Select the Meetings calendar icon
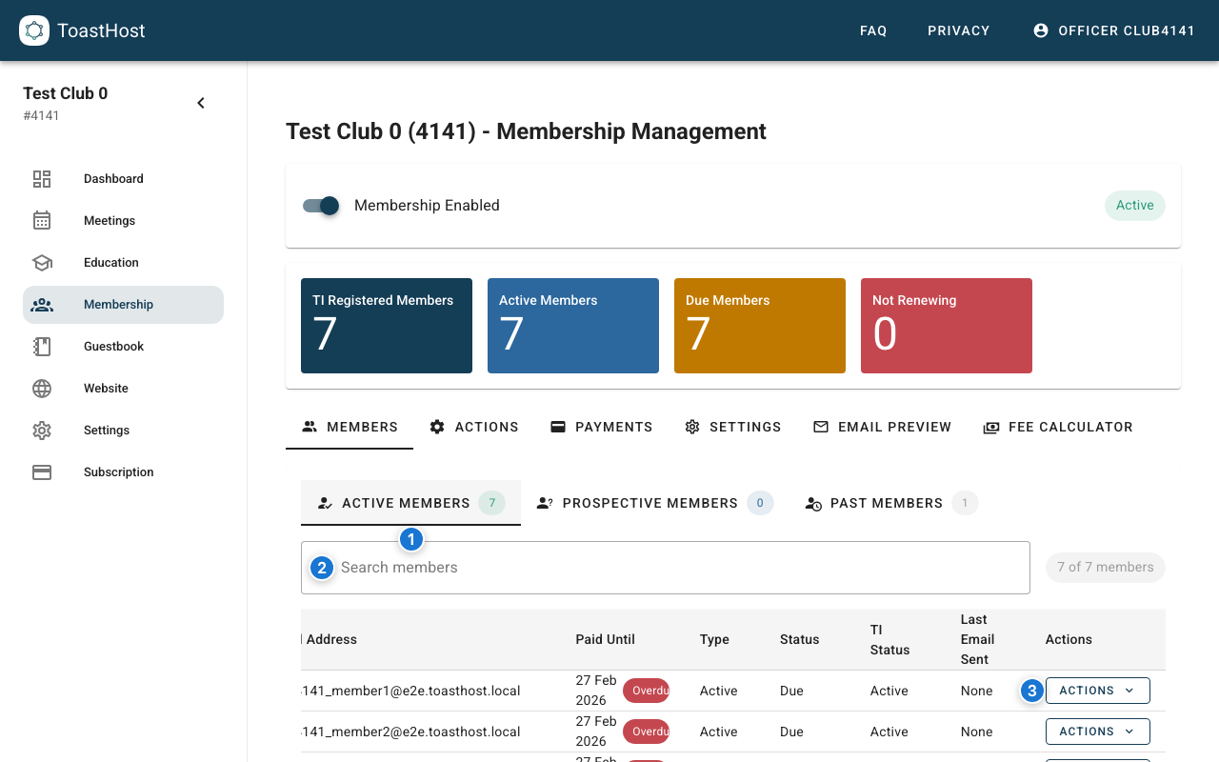 point(42,220)
